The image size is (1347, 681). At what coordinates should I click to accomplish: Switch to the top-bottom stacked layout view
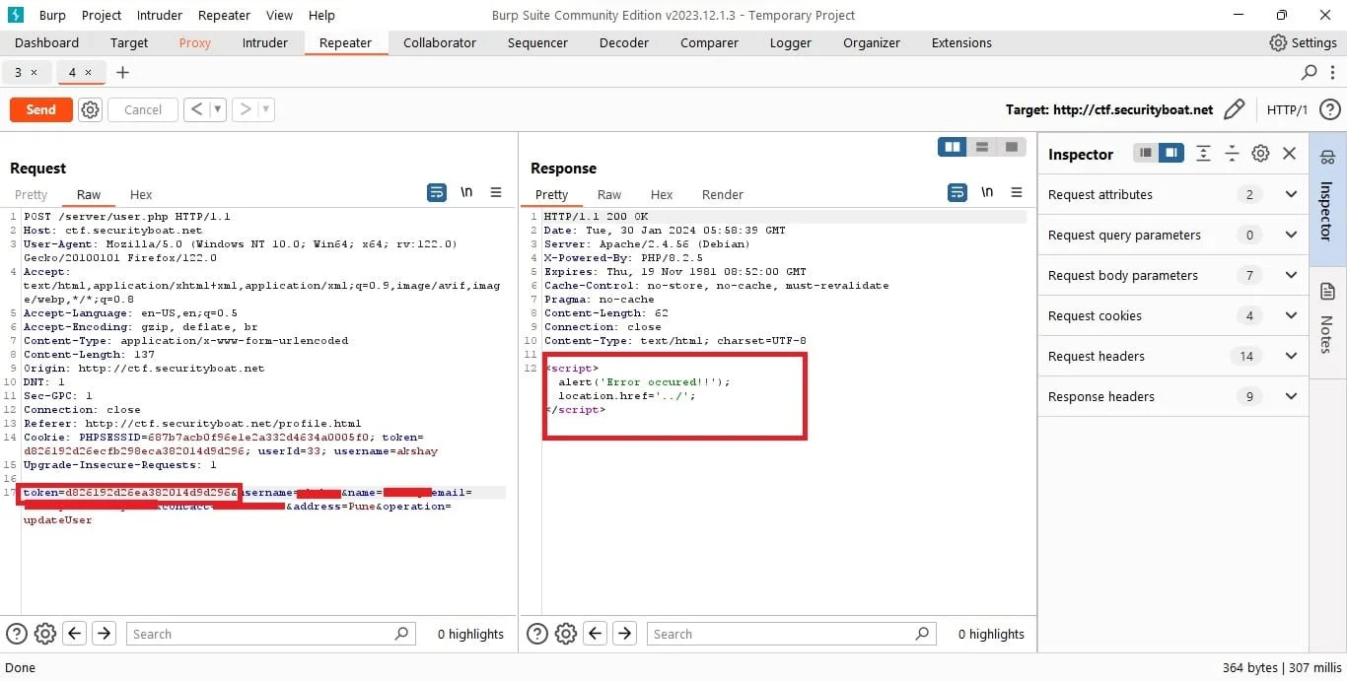982,147
